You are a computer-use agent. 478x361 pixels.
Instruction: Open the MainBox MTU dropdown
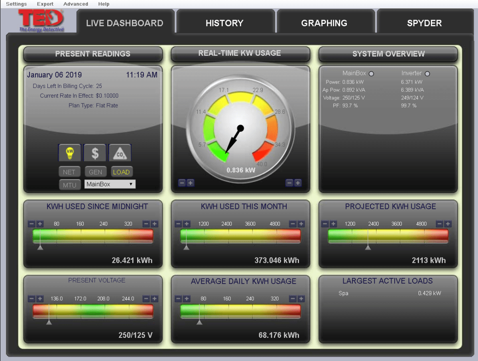coord(110,184)
